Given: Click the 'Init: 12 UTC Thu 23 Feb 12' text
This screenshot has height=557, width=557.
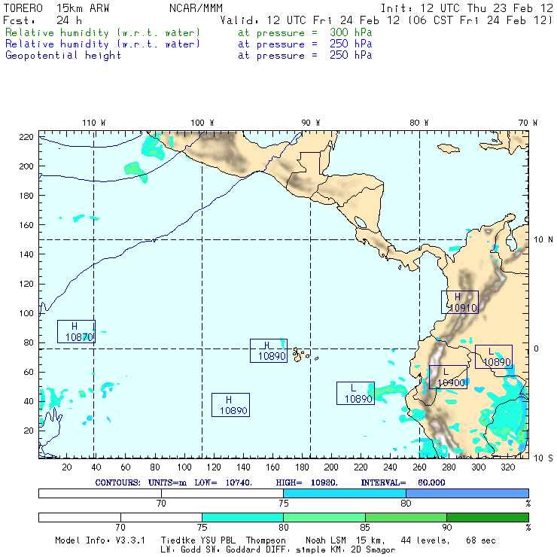Looking at the screenshot, I should [x=467, y=8].
